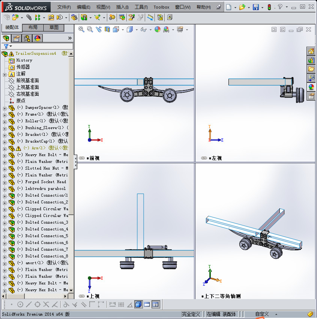Activate the Section View tool
Image resolution: width=317 pixels, height=319 pixels.
pos(107,30)
